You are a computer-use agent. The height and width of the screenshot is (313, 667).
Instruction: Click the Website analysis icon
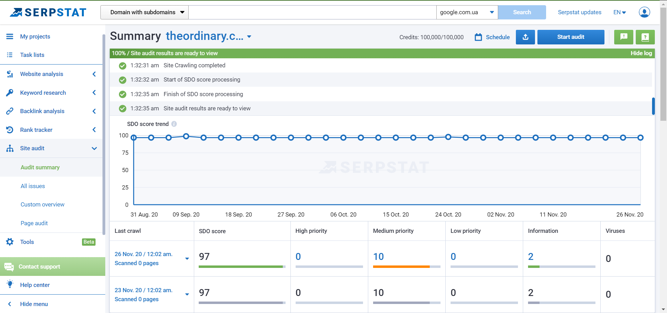click(x=10, y=74)
